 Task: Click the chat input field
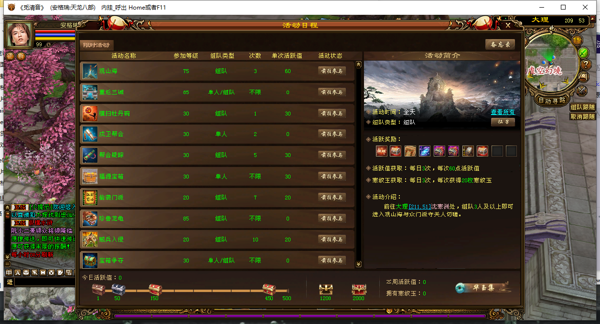(45, 282)
